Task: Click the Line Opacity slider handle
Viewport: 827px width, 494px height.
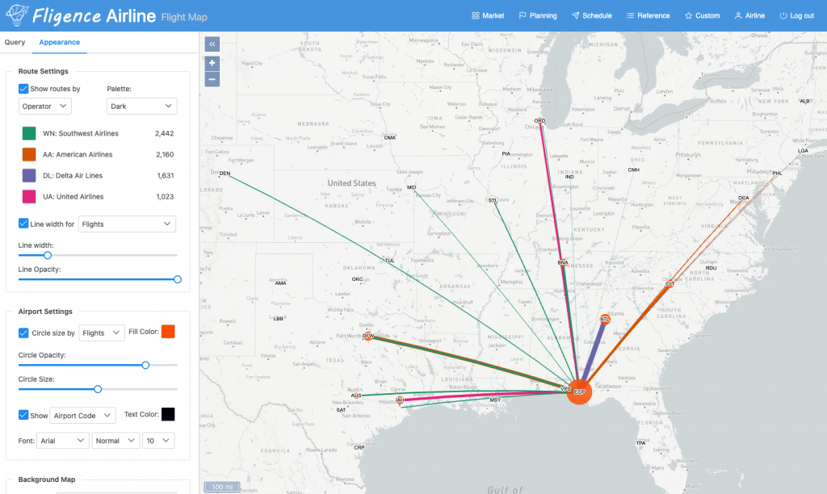Action: pos(178,279)
